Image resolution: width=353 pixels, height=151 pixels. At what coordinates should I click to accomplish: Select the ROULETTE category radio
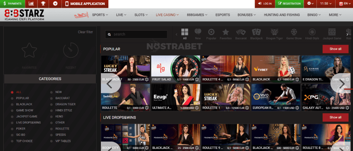pyautogui.click(x=51, y=129)
